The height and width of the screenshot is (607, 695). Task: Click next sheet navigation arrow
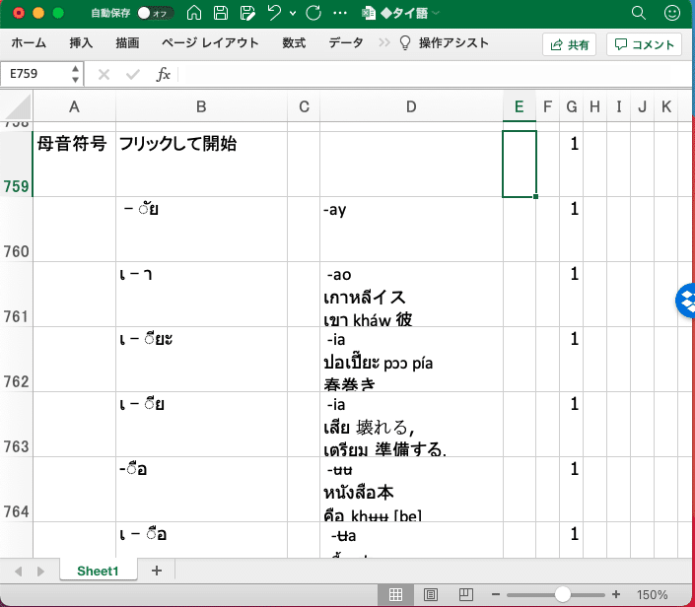tap(40, 572)
